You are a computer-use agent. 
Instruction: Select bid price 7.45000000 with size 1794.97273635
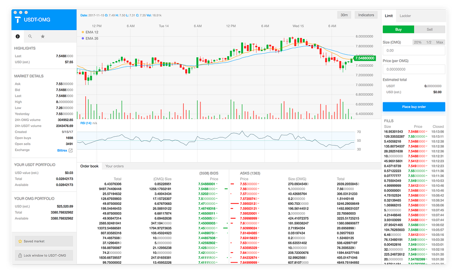(x=207, y=228)
